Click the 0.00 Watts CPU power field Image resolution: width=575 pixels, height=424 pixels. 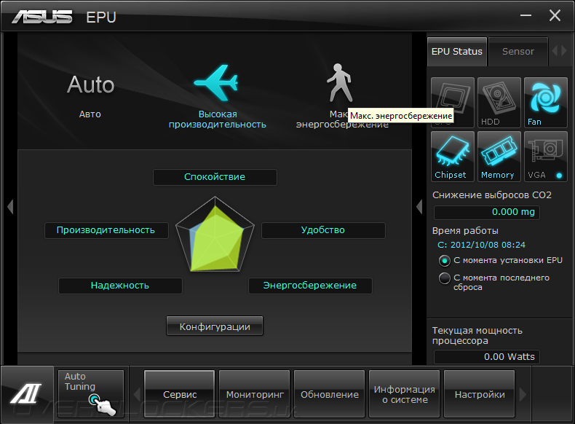point(487,356)
